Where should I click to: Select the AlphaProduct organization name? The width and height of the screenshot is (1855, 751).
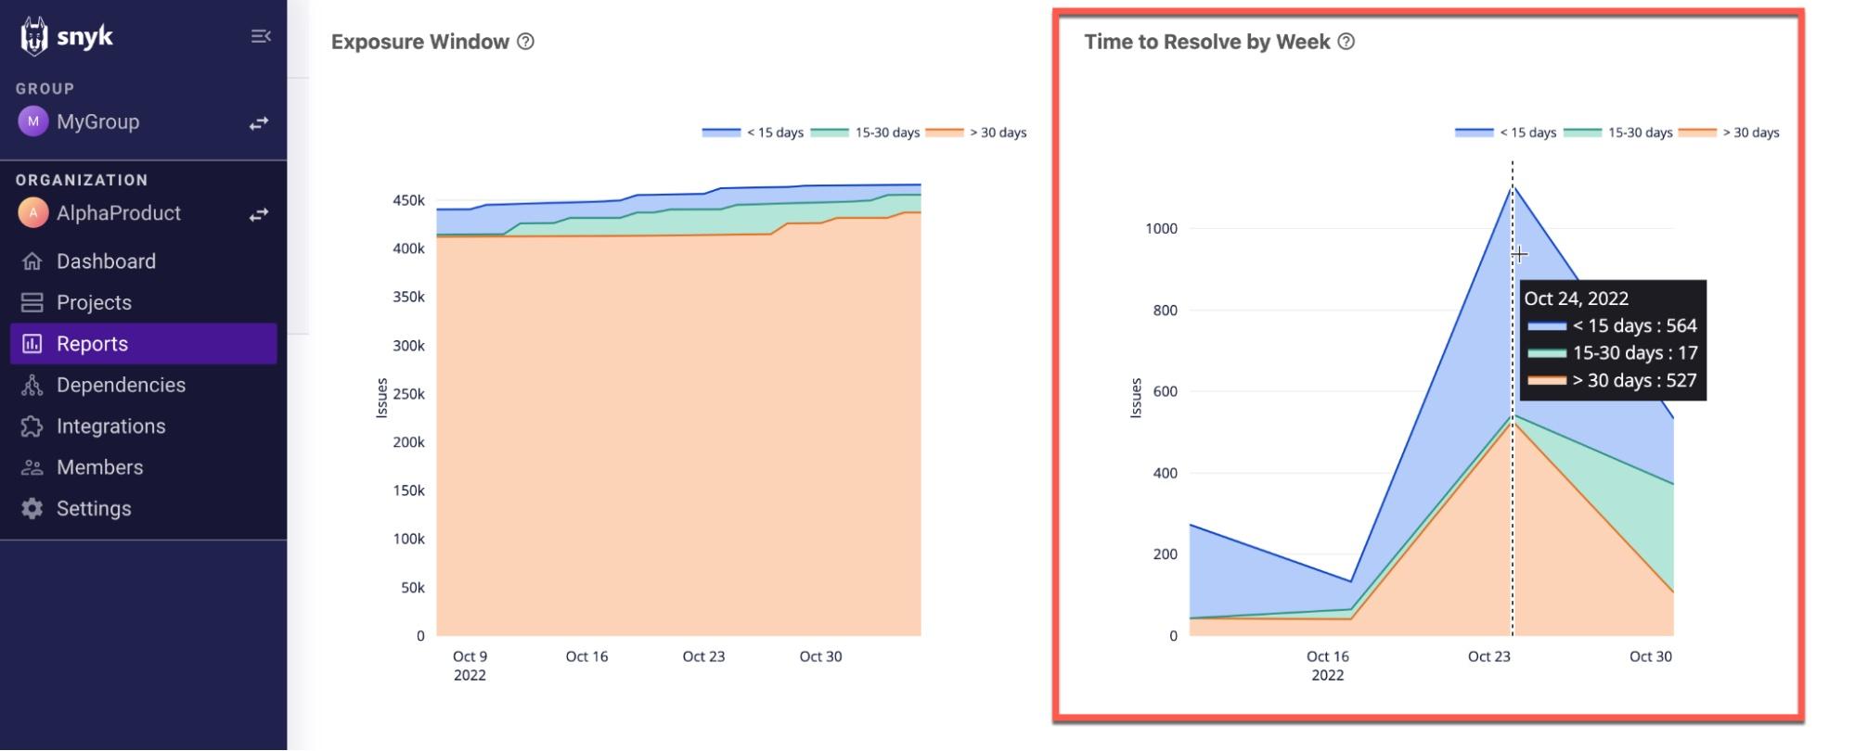point(119,213)
